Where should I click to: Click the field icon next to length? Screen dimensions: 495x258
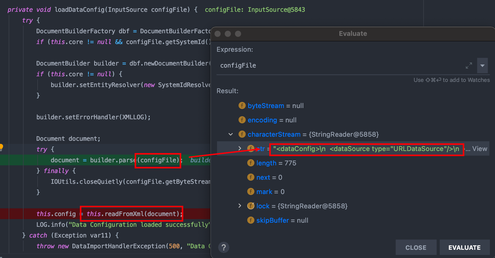click(x=251, y=163)
